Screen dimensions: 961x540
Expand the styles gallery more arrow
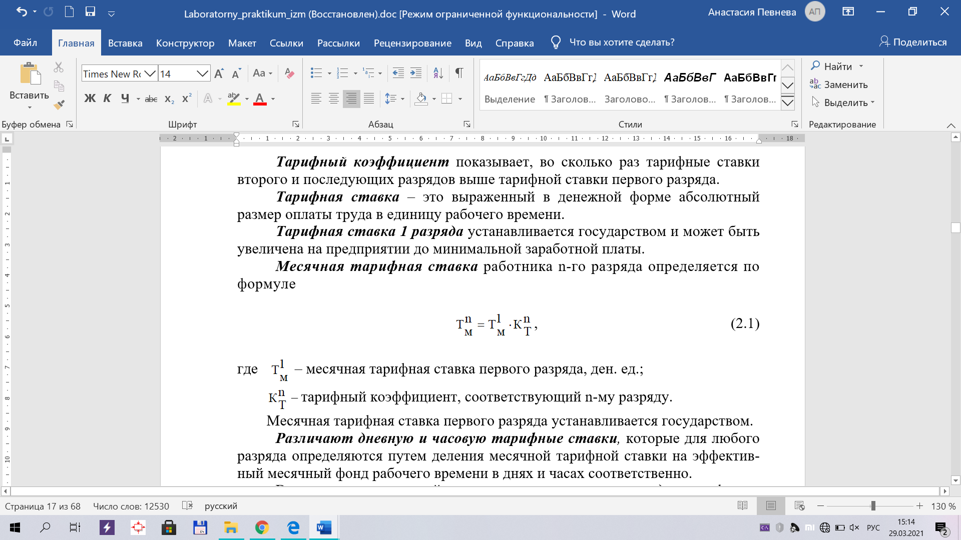click(787, 102)
